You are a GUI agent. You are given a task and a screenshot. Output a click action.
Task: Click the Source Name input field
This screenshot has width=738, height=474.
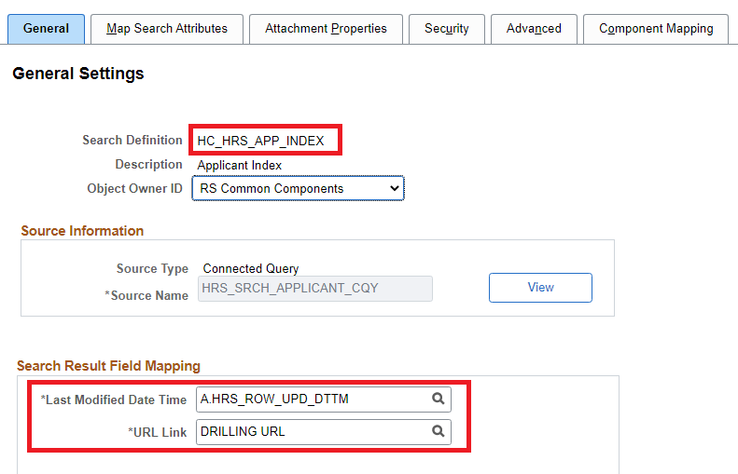point(315,289)
